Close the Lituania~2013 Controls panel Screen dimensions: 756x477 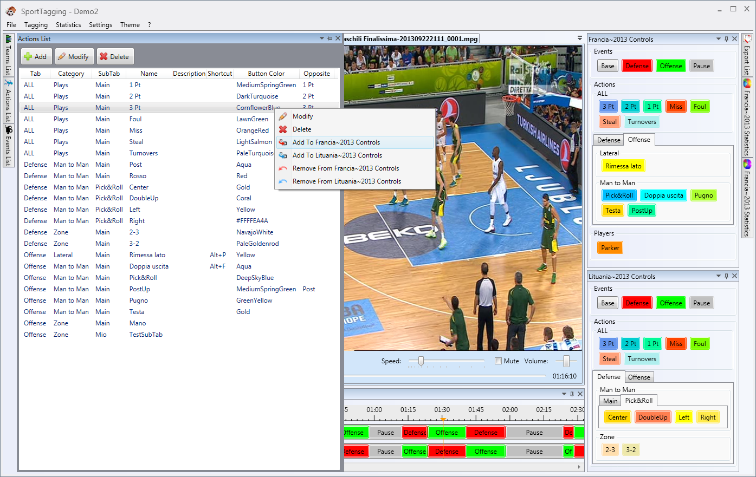coord(735,276)
